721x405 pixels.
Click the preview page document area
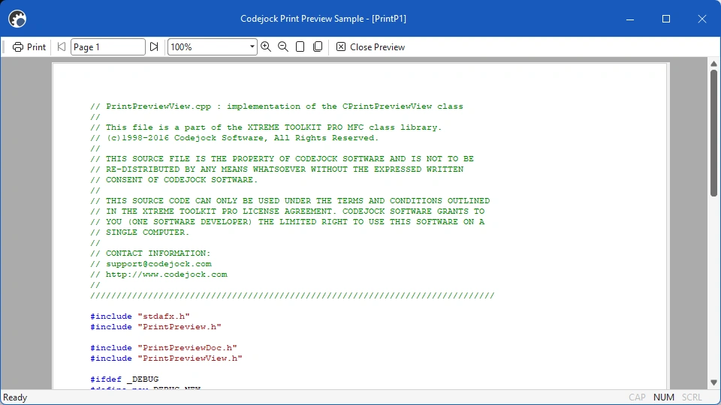click(360, 226)
